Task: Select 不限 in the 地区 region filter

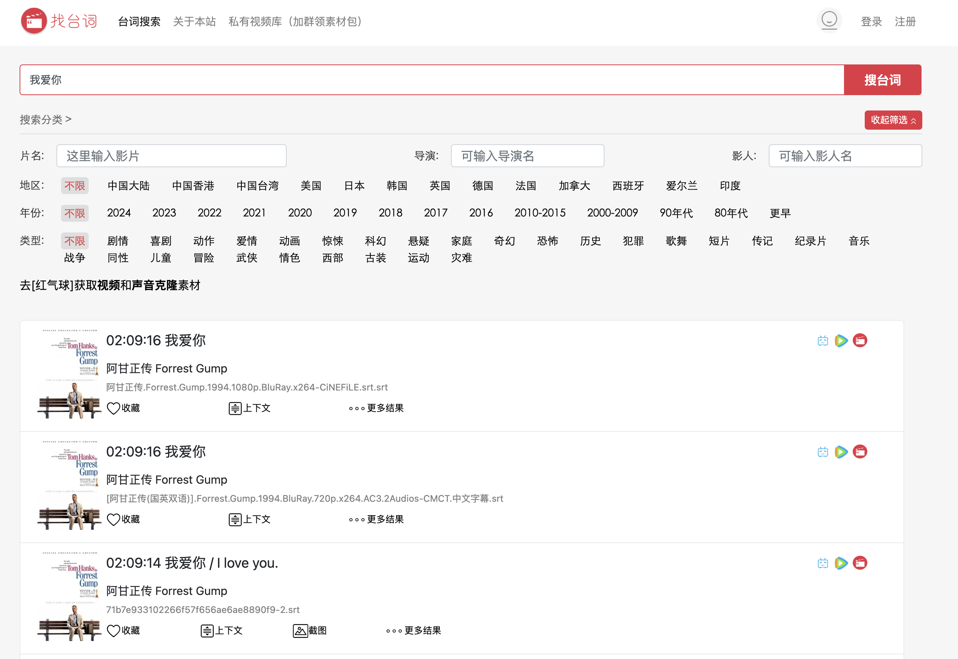Action: [75, 186]
